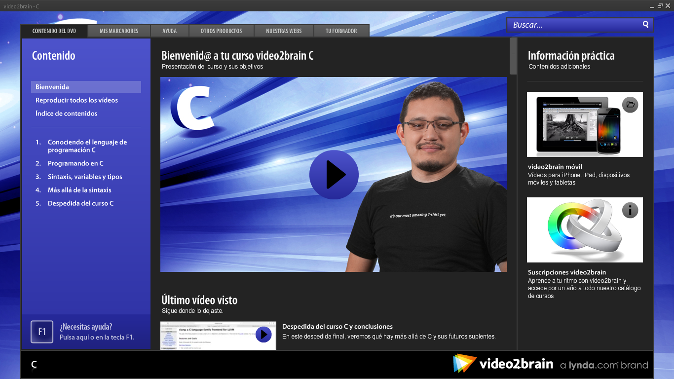Image resolution: width=674 pixels, height=379 pixels.
Task: Select Bienvenida in the sidebar
Action: coord(86,87)
